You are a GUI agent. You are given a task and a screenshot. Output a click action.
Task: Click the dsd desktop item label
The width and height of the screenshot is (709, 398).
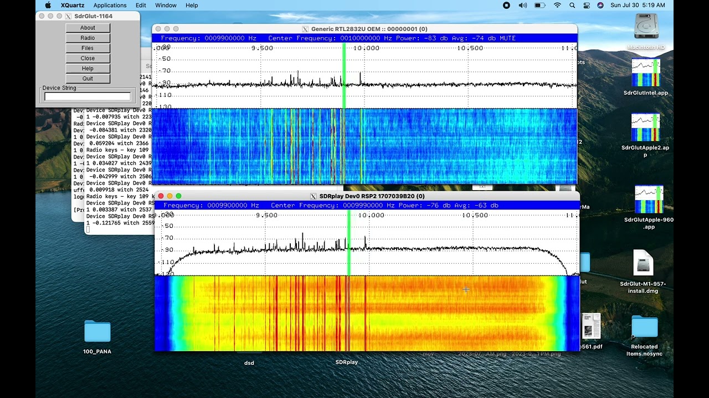pyautogui.click(x=249, y=363)
